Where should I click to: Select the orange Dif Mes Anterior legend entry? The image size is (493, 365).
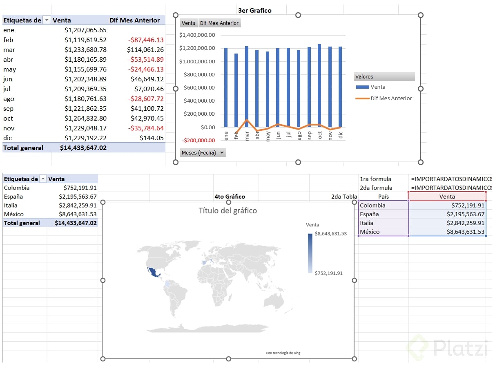[x=384, y=99]
